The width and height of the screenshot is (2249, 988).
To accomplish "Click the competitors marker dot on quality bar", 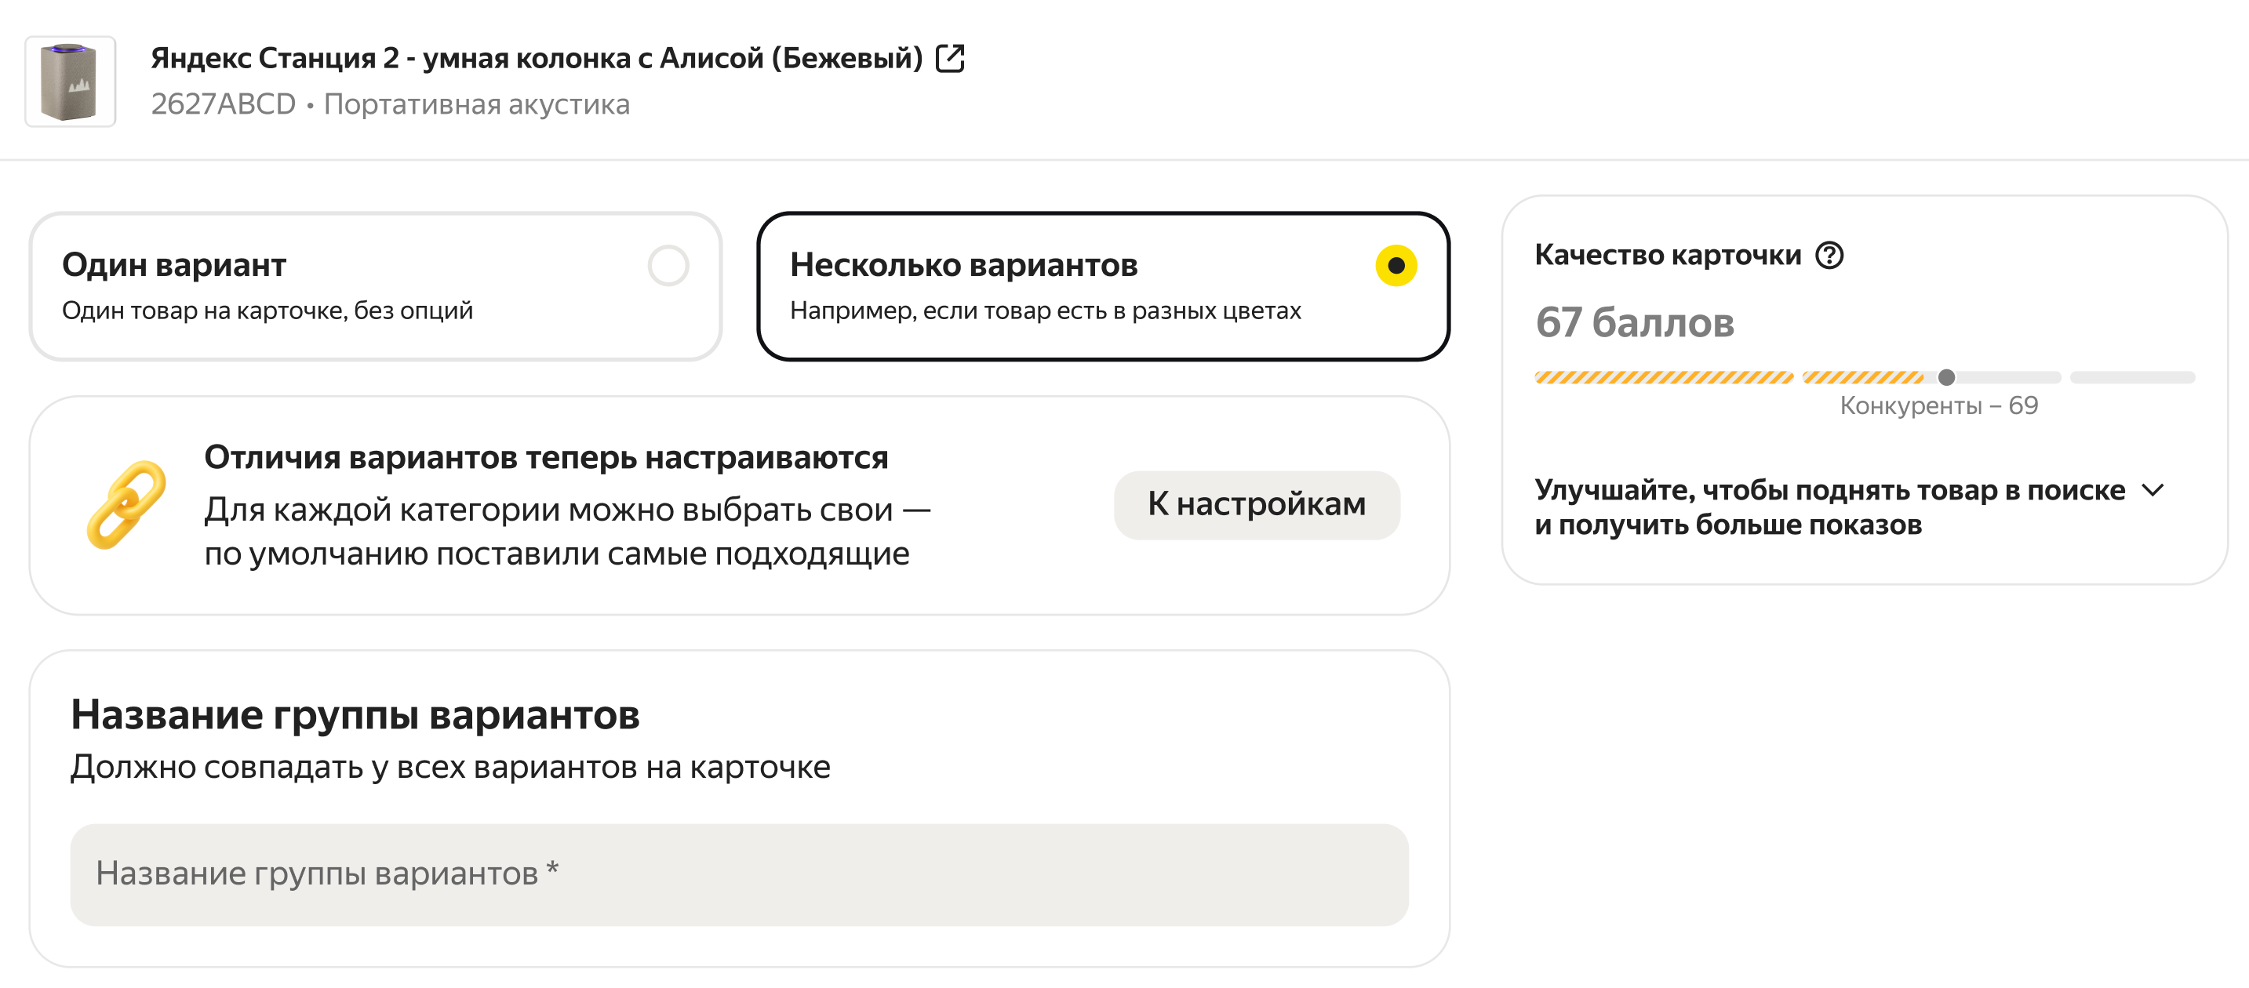I will pyautogui.click(x=1946, y=378).
